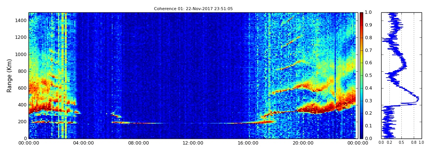The image size is (431, 152).
Task: Click the 1200 range tick label
Action: 21,37
